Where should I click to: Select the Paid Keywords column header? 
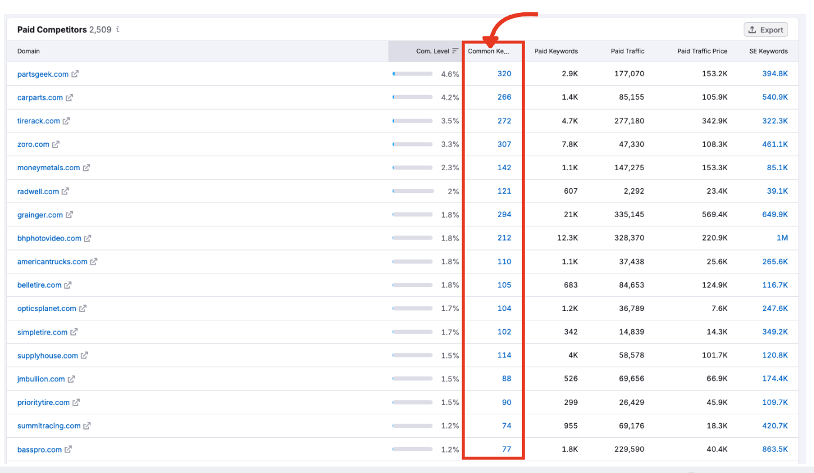[555, 51]
